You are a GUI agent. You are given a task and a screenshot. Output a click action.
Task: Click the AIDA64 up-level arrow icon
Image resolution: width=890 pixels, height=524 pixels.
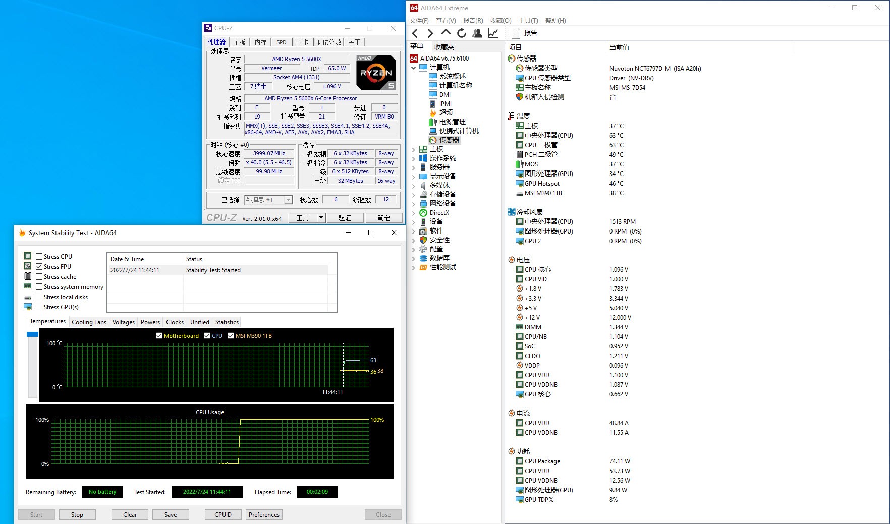(x=446, y=32)
